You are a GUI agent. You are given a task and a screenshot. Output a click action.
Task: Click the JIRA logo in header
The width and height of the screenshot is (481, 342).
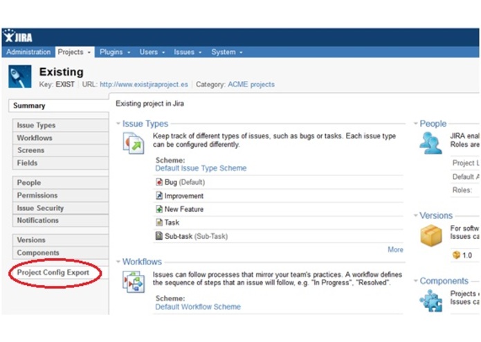click(17, 37)
